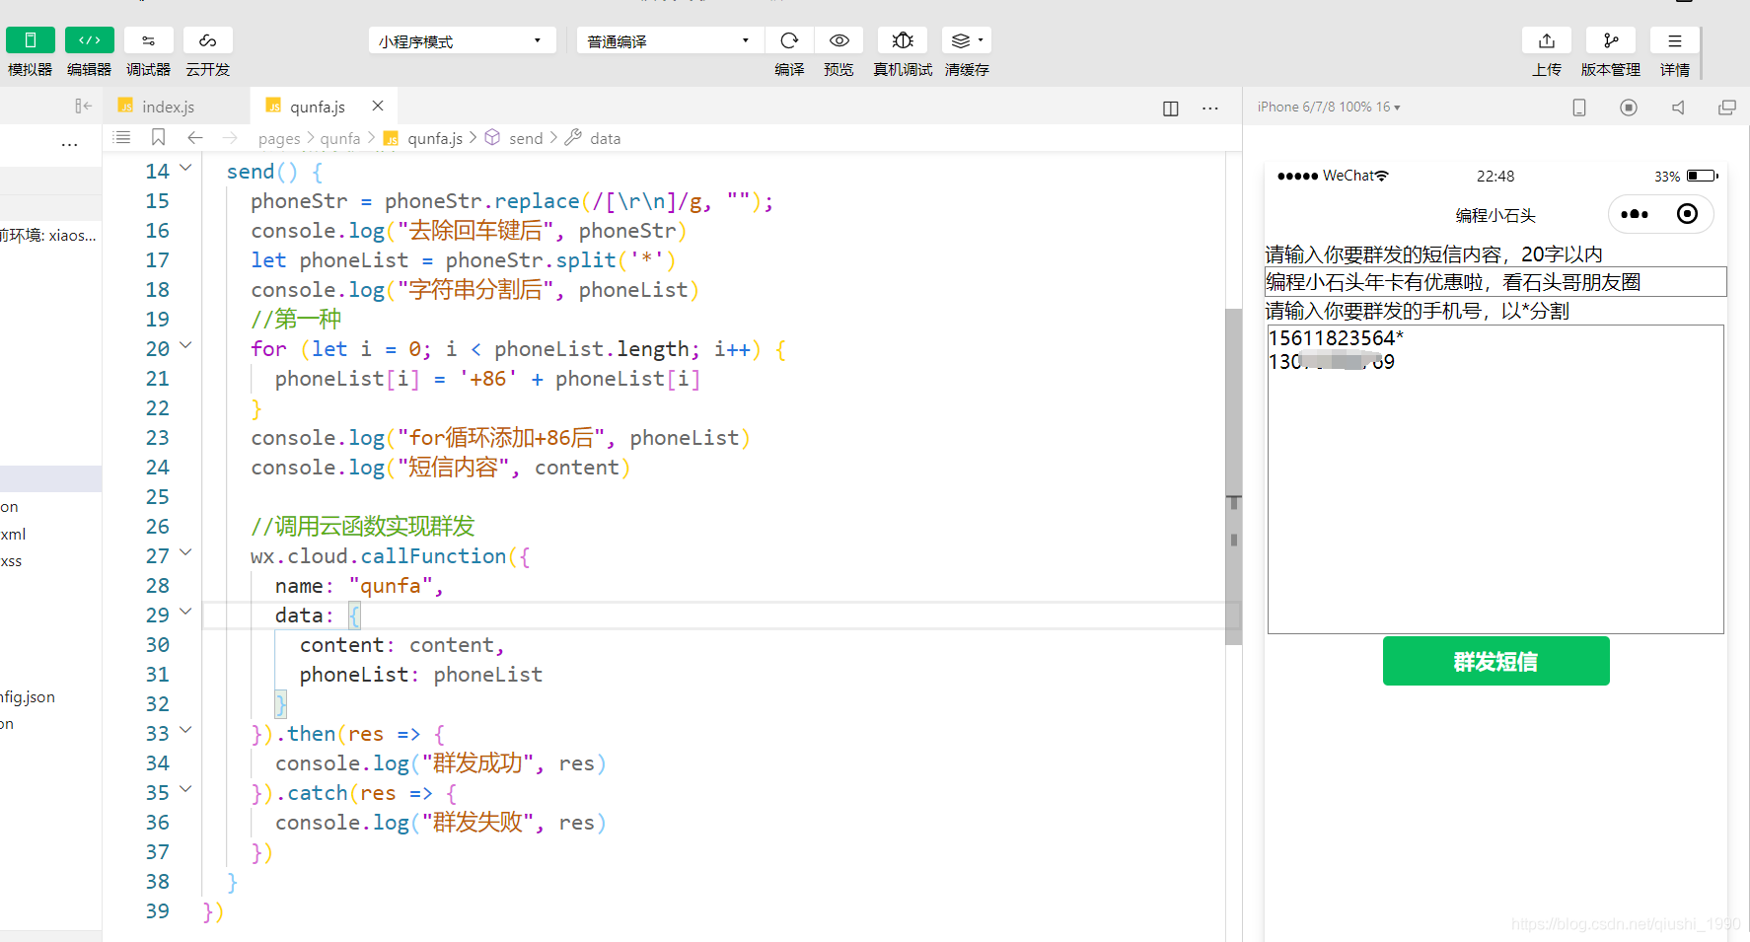
Task: Mute the simulator sound
Action: click(1678, 108)
